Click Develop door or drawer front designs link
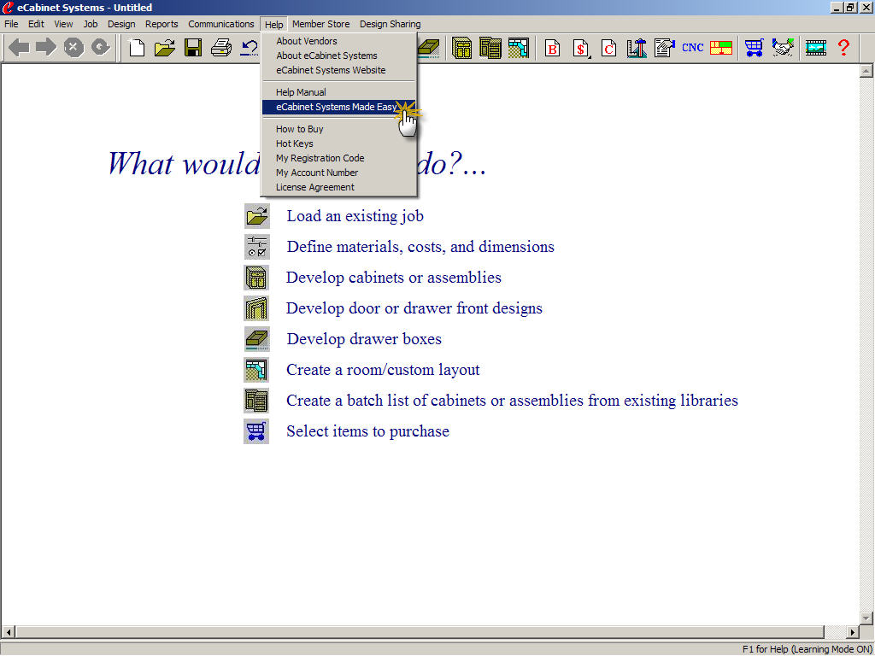The image size is (875, 656). coord(414,307)
